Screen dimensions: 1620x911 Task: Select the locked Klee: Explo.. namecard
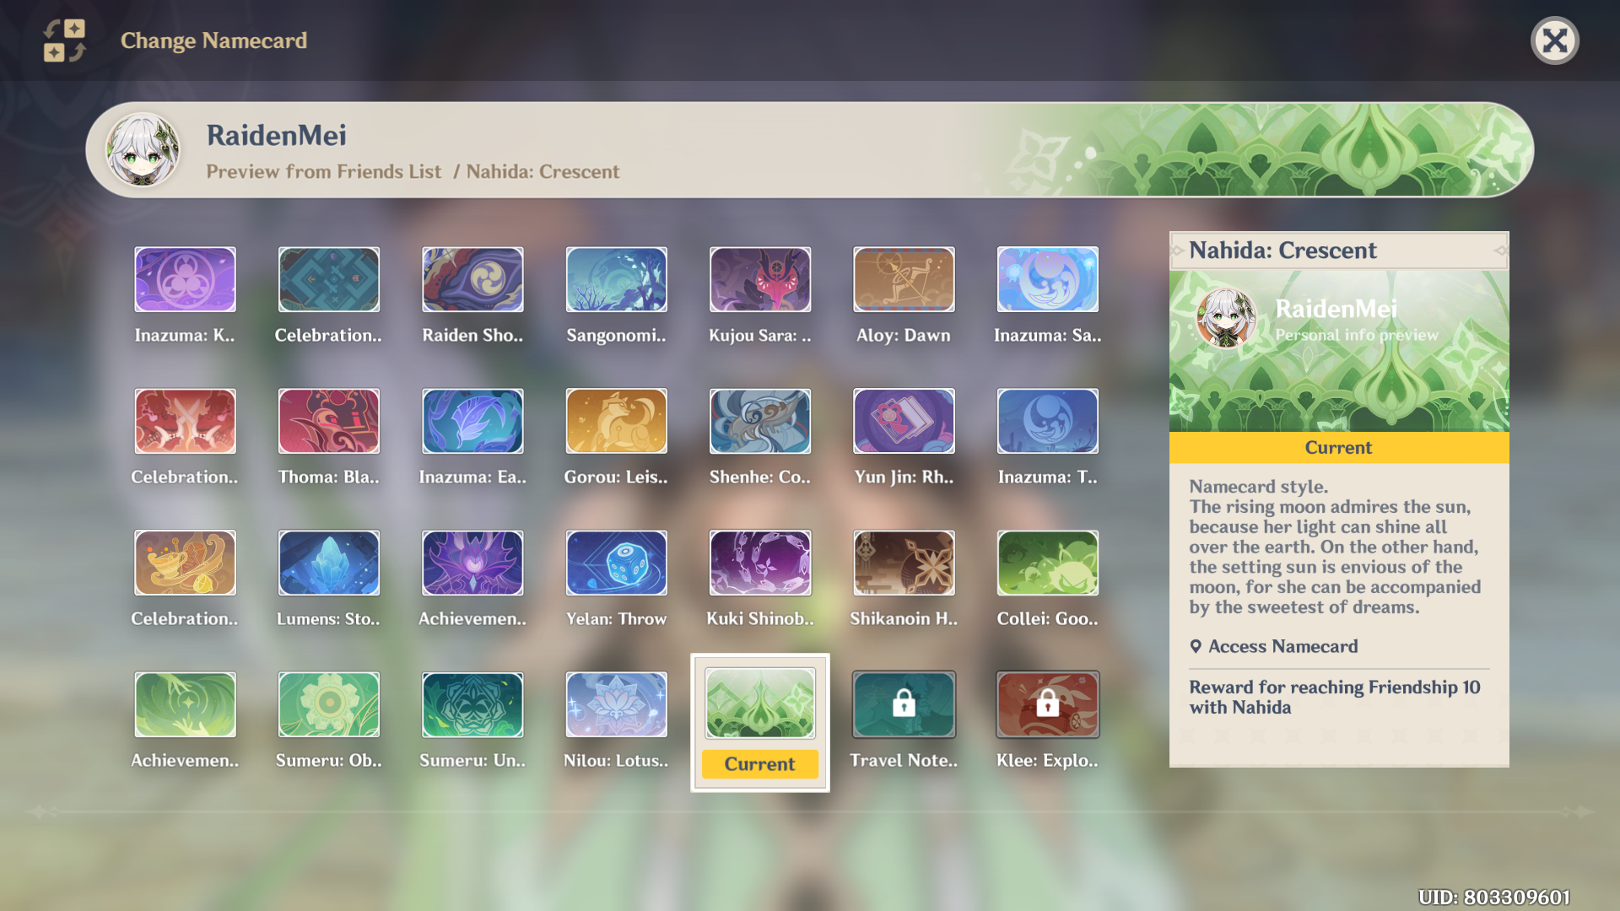(x=1048, y=704)
